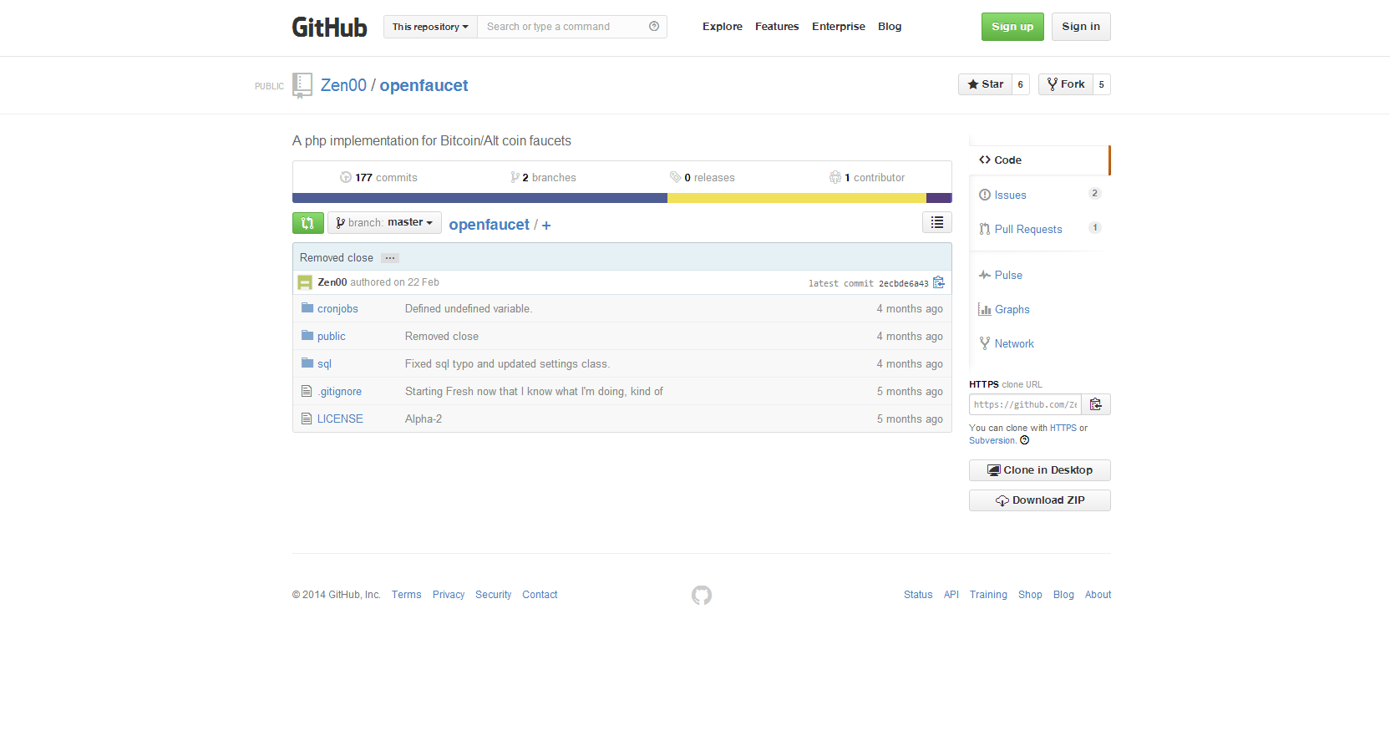Open the Privacy link in the footer
The height and width of the screenshot is (751, 1390).
tap(449, 595)
